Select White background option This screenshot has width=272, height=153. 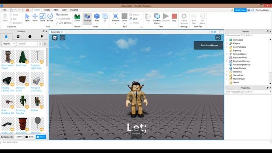pos(18,137)
